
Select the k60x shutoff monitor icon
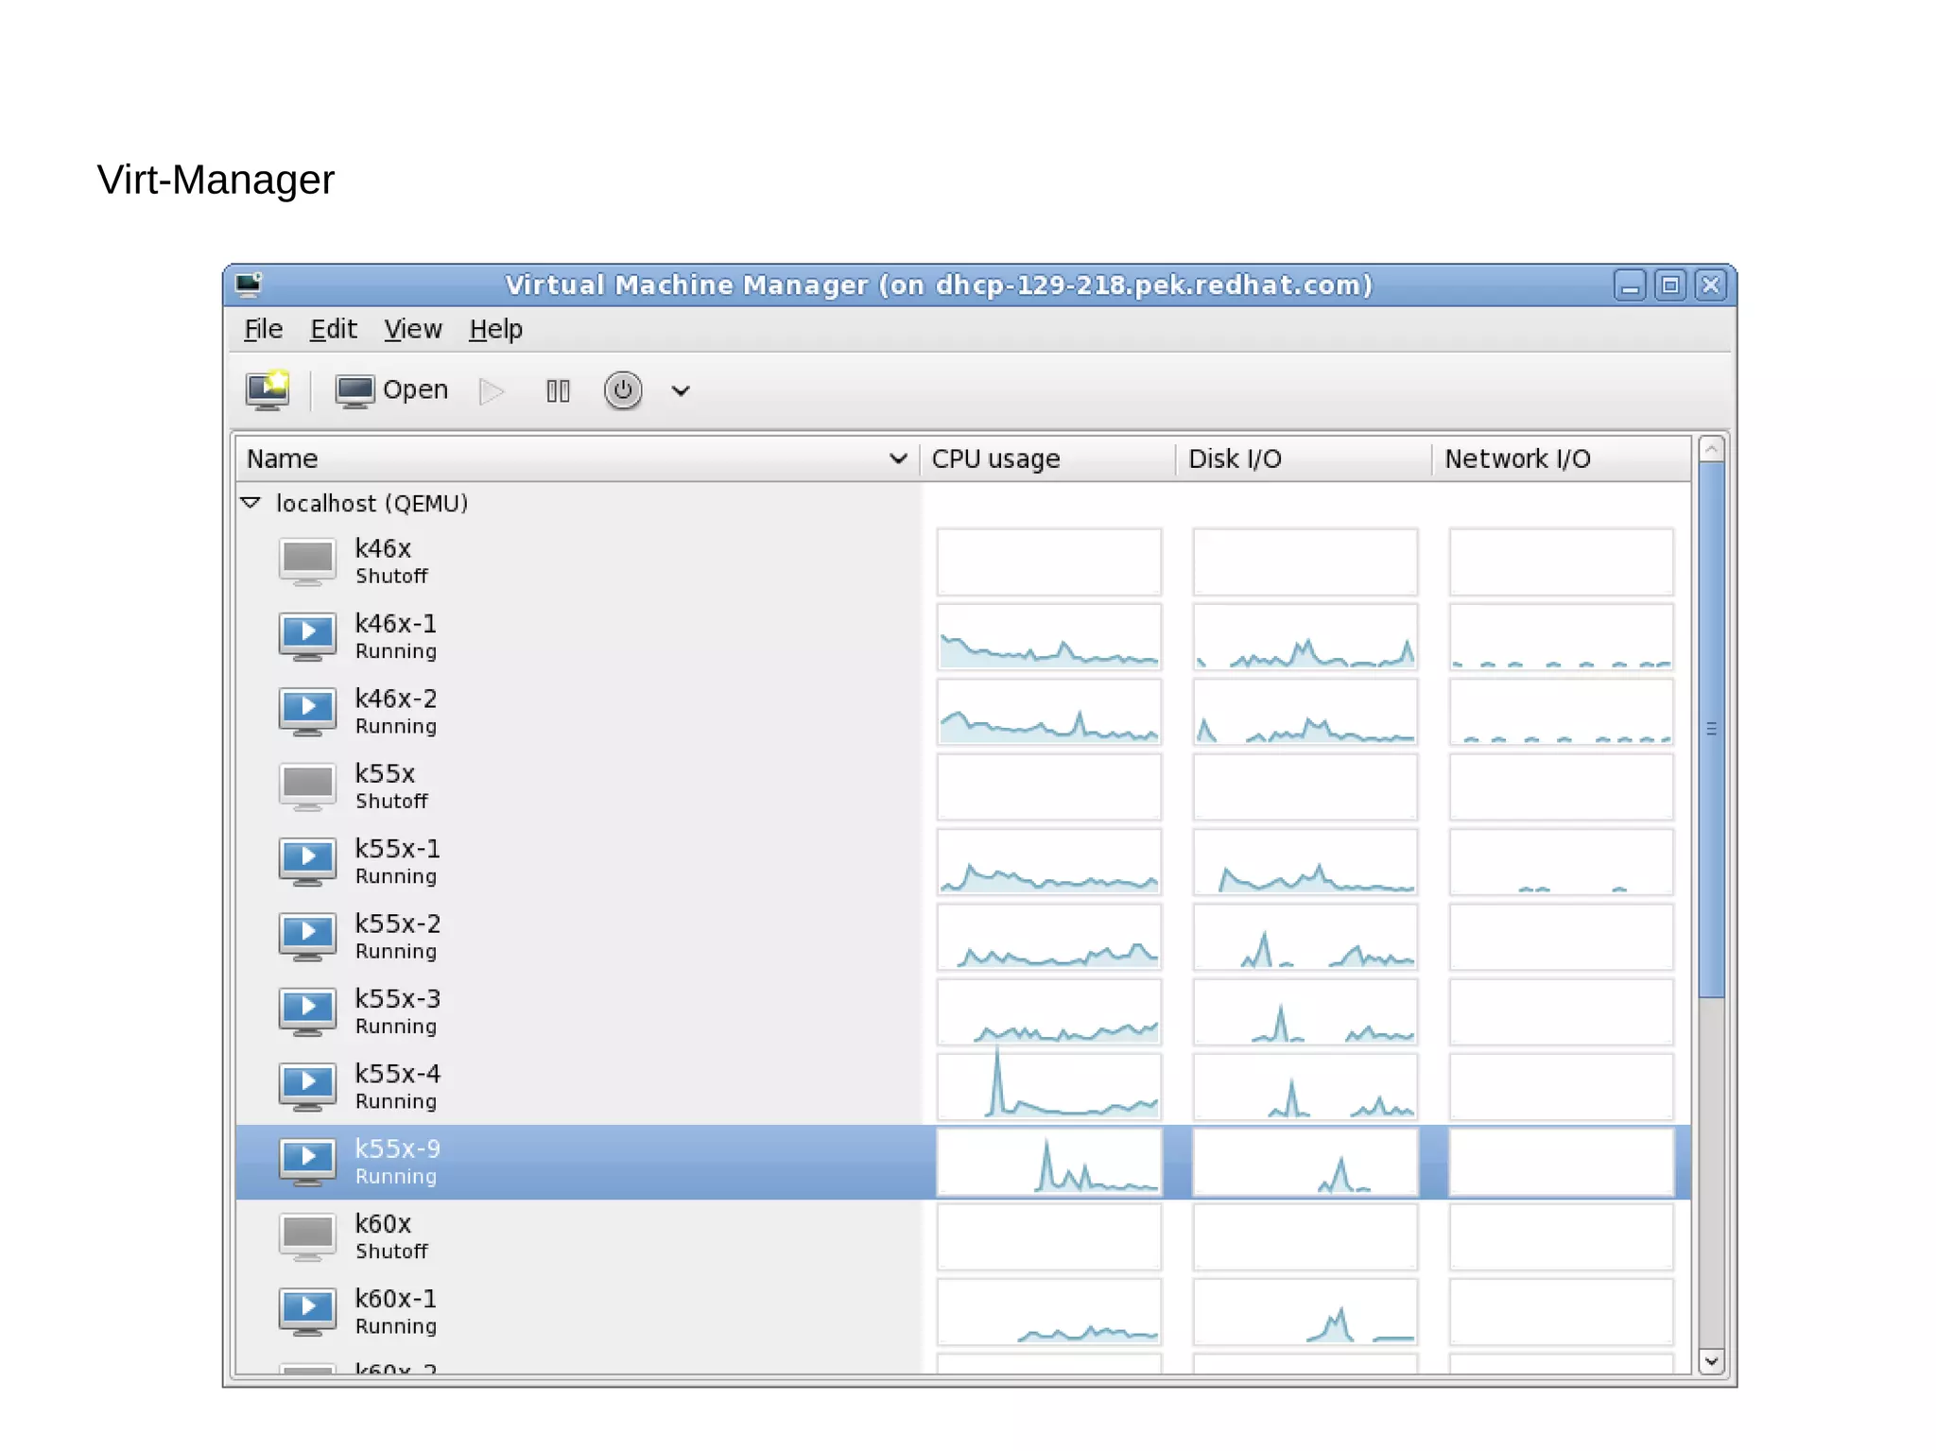[307, 1236]
